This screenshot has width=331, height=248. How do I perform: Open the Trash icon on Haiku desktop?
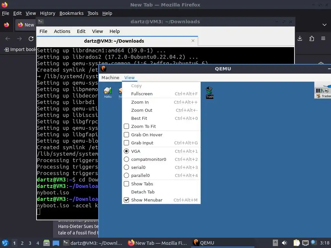click(x=209, y=92)
